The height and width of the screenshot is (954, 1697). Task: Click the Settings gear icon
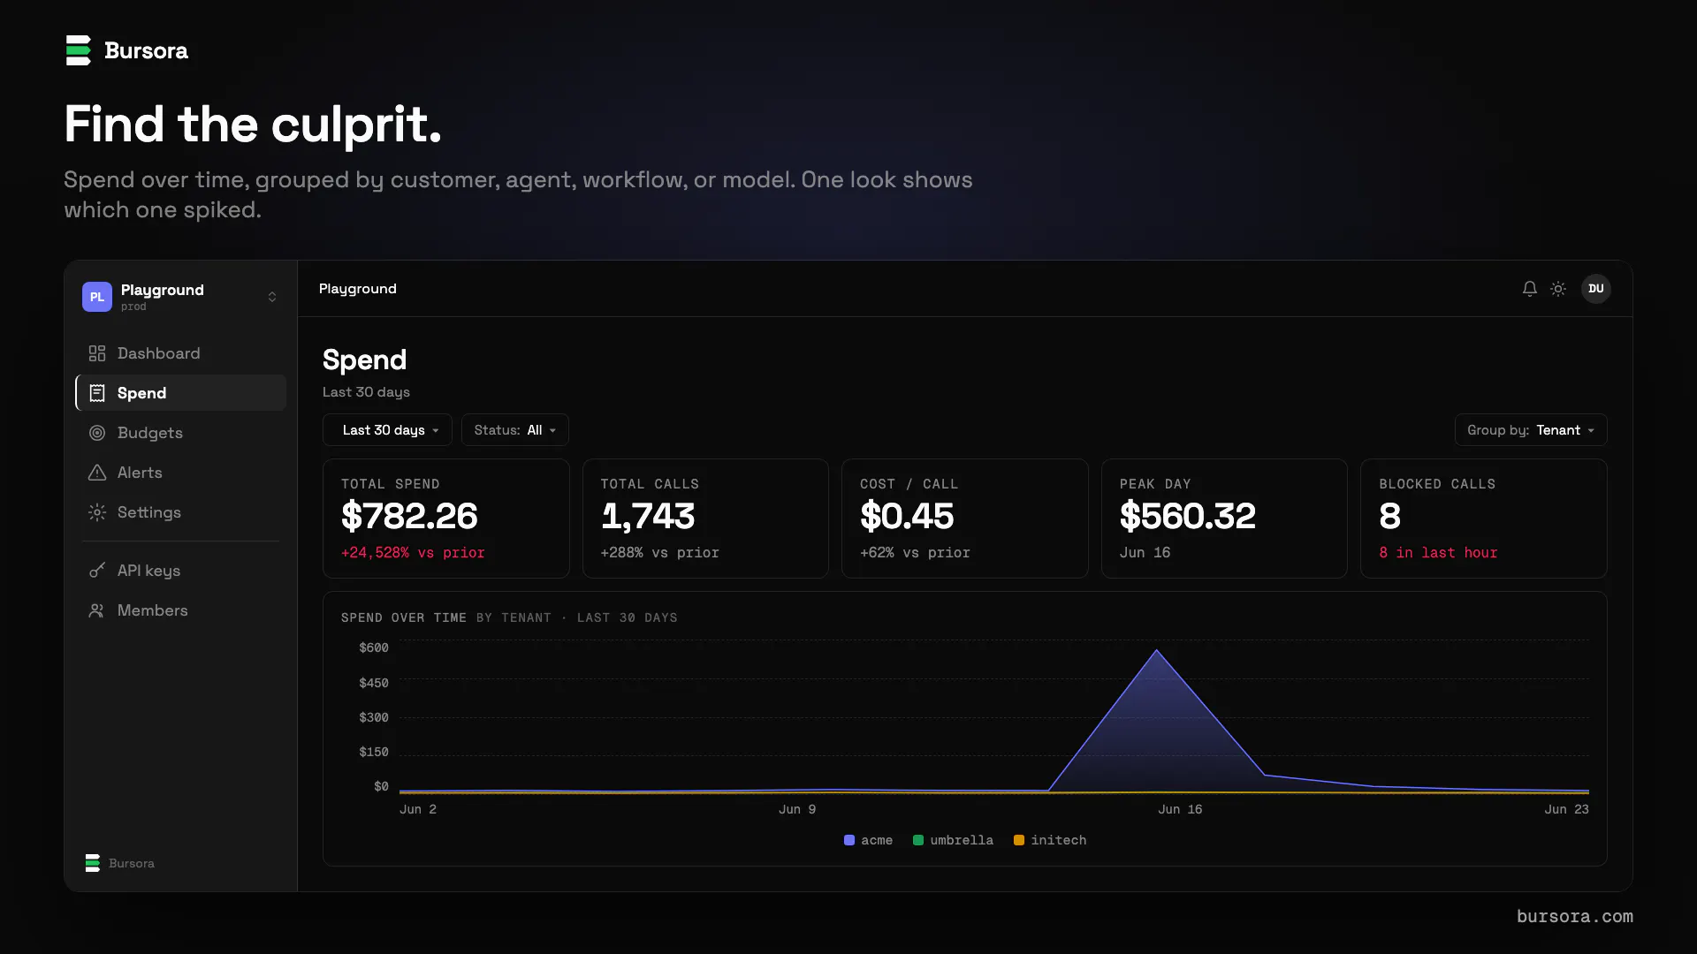[x=97, y=512]
